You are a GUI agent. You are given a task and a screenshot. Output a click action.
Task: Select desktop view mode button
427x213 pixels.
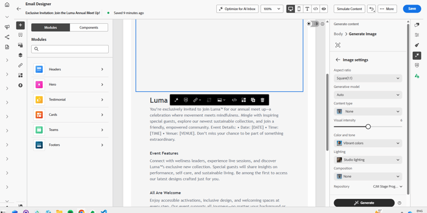290,9
